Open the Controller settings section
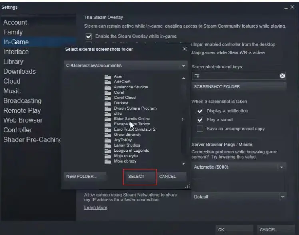The width and height of the screenshot is (299, 235). [17, 130]
